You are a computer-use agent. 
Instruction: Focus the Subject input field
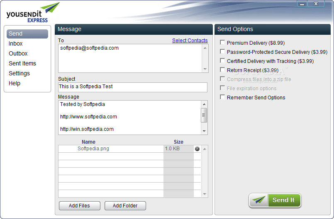[x=133, y=87]
